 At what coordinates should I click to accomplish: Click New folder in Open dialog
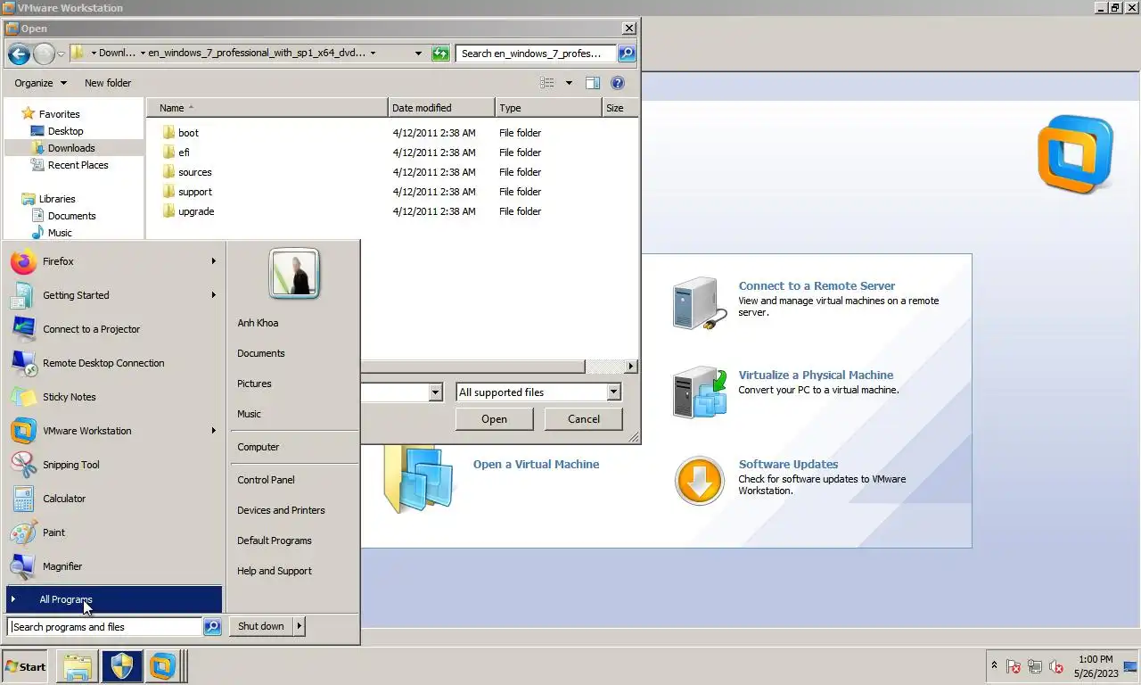click(x=108, y=83)
